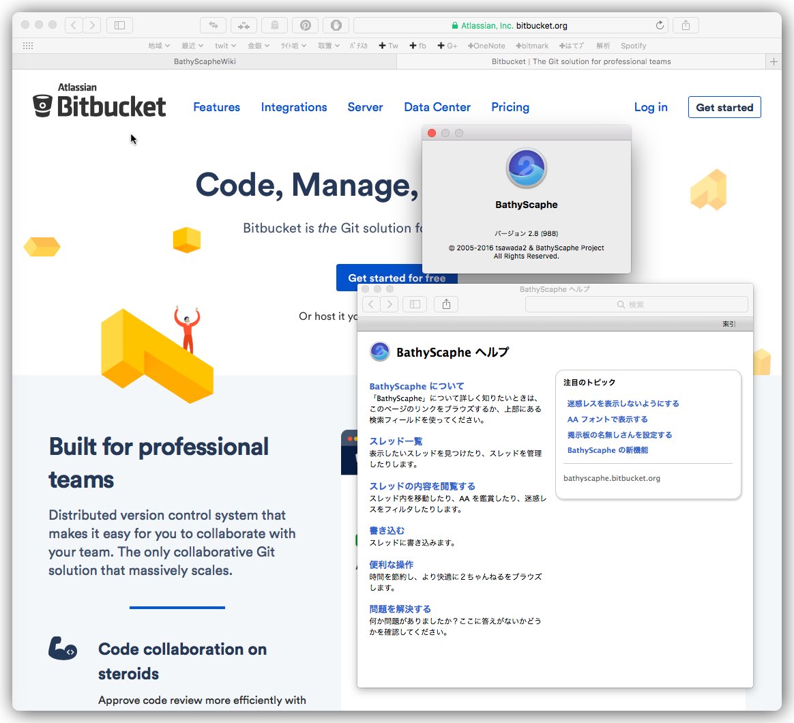794x723 pixels.
Task: Toggle the Safari sidebar button
Action: click(119, 25)
